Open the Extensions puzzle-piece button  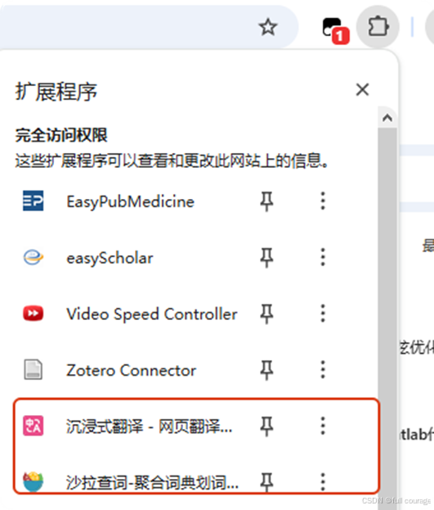click(x=378, y=27)
